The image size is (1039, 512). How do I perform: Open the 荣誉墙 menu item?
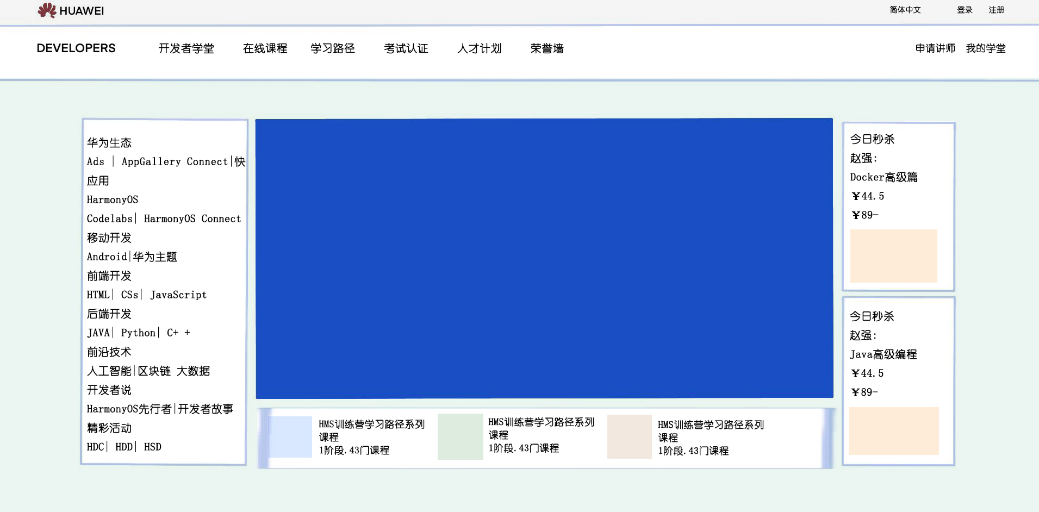(x=547, y=48)
